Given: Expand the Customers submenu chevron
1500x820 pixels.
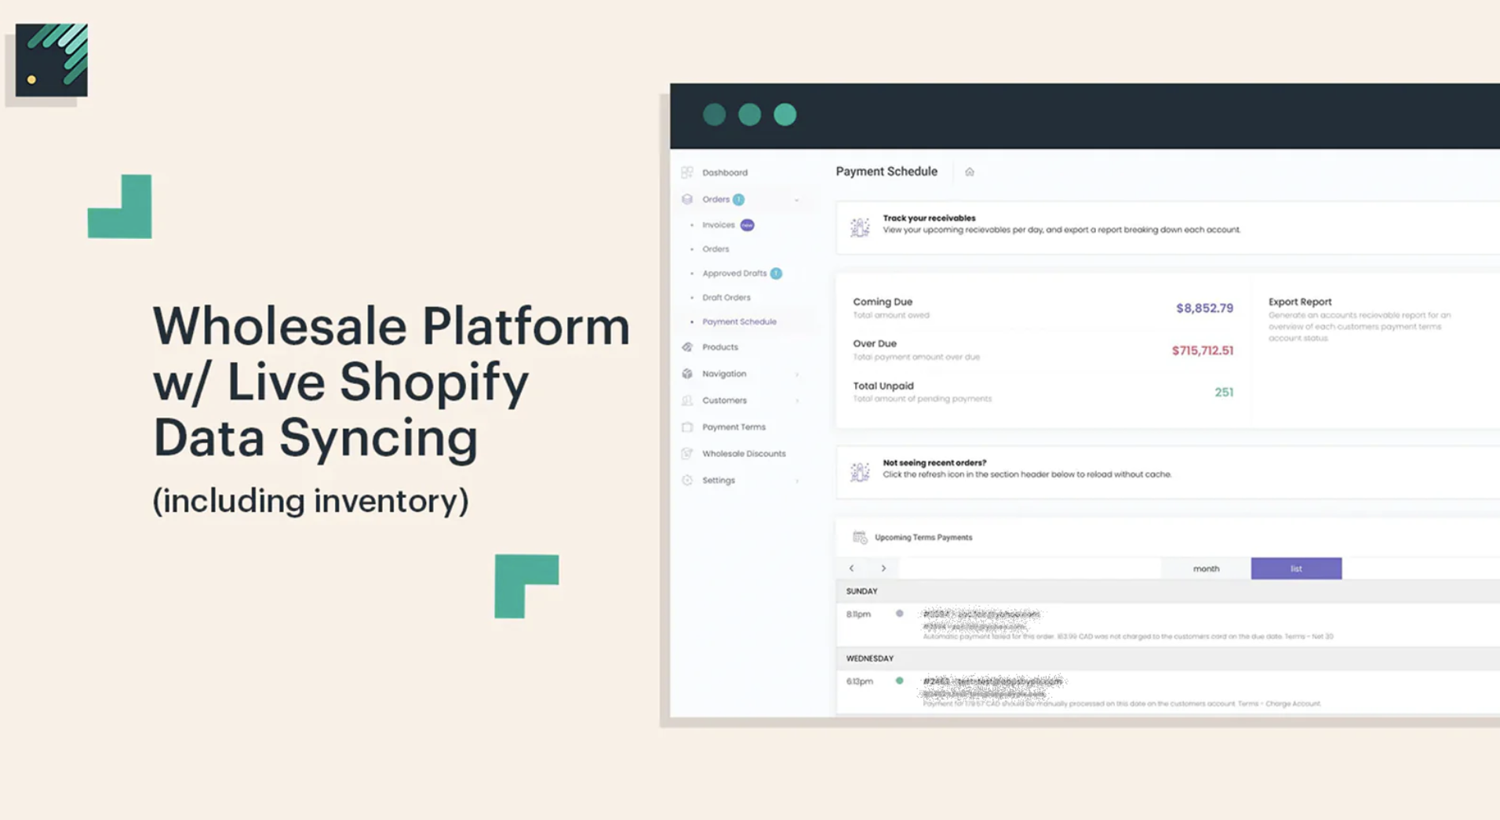Looking at the screenshot, I should coord(797,401).
